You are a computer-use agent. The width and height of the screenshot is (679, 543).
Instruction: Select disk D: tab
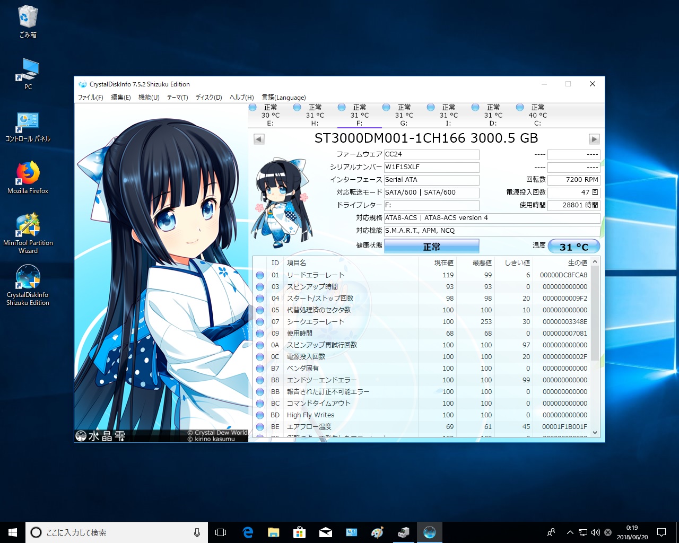click(493, 115)
